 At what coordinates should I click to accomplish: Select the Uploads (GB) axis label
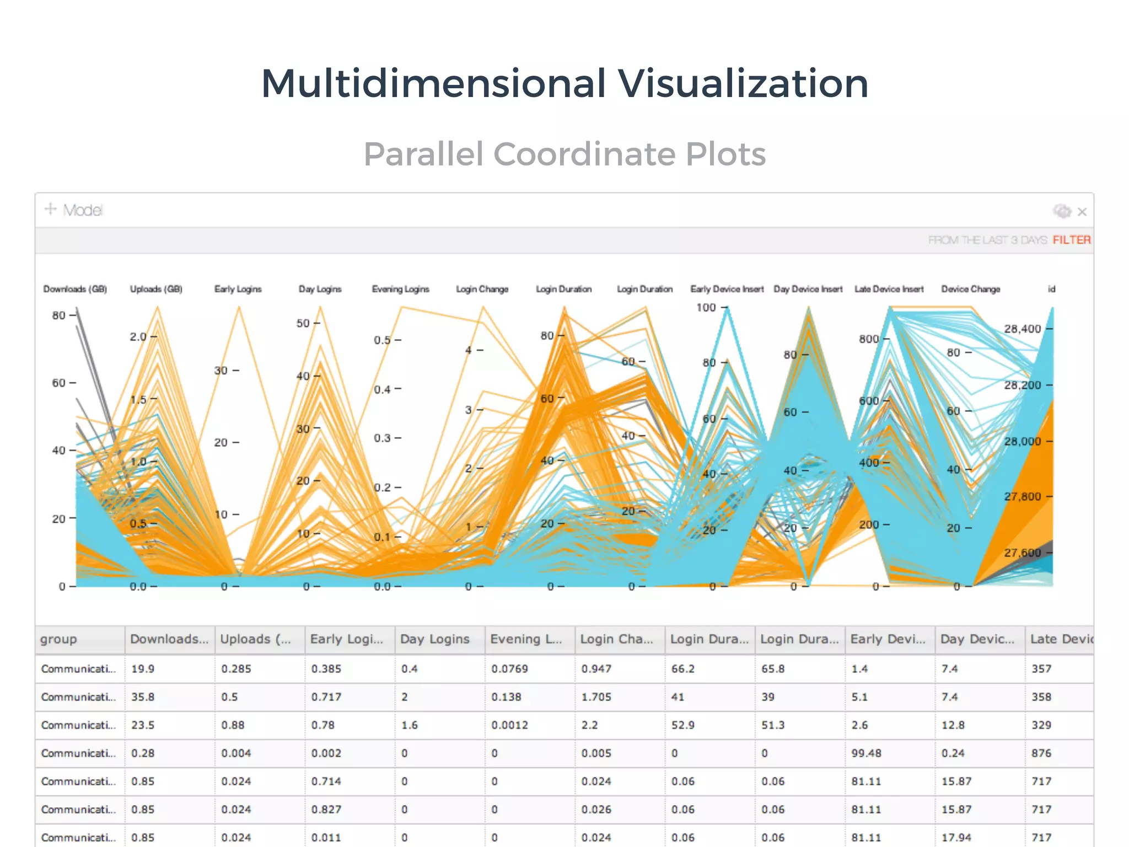click(156, 289)
